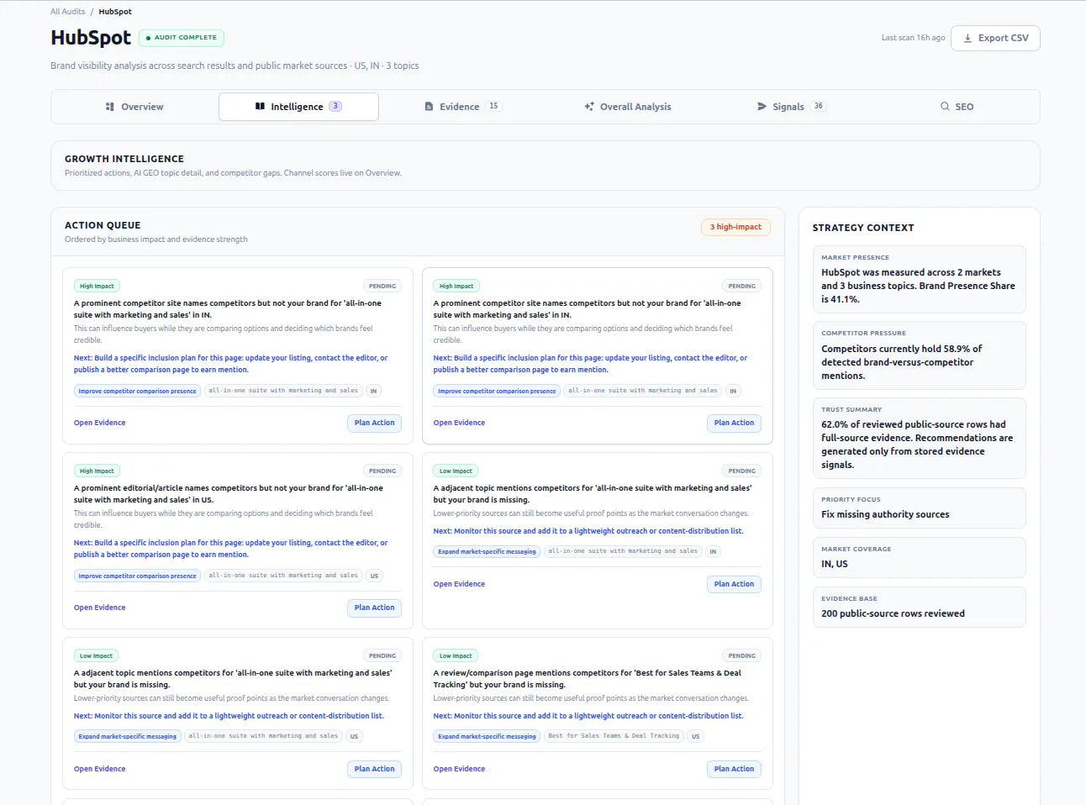
Task: Click the sparkle icon for Overall Analysis
Action: (x=589, y=107)
